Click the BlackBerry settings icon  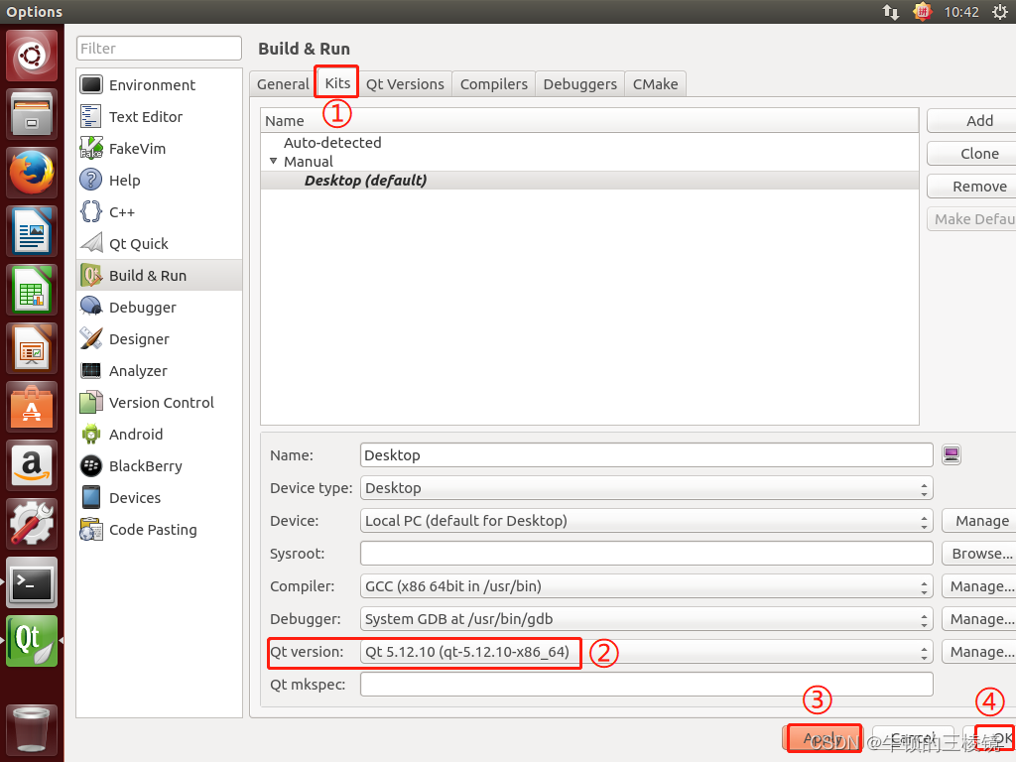coord(90,465)
